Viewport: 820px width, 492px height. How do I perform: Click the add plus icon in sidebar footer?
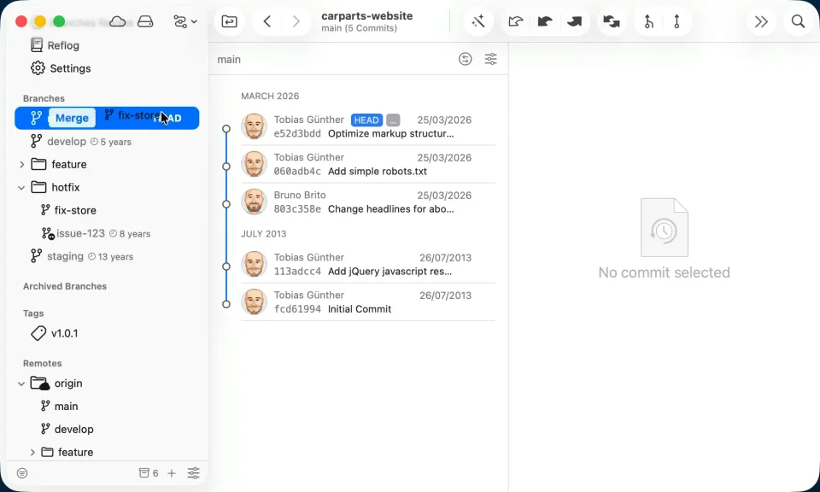(x=172, y=473)
